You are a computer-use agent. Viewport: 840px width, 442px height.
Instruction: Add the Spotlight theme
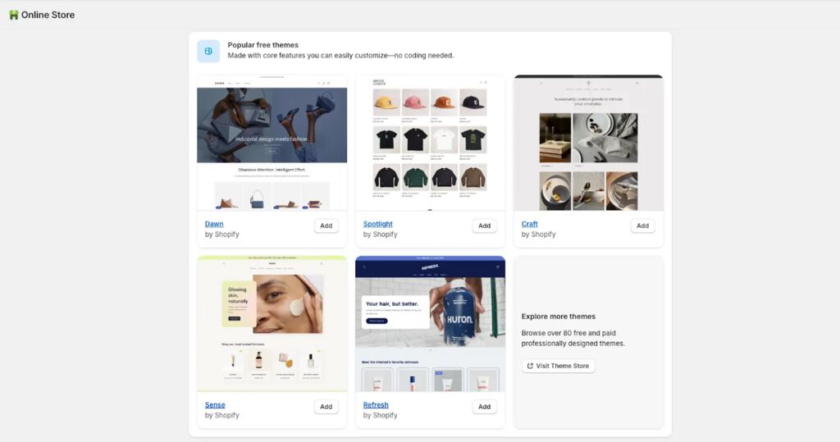click(x=484, y=226)
